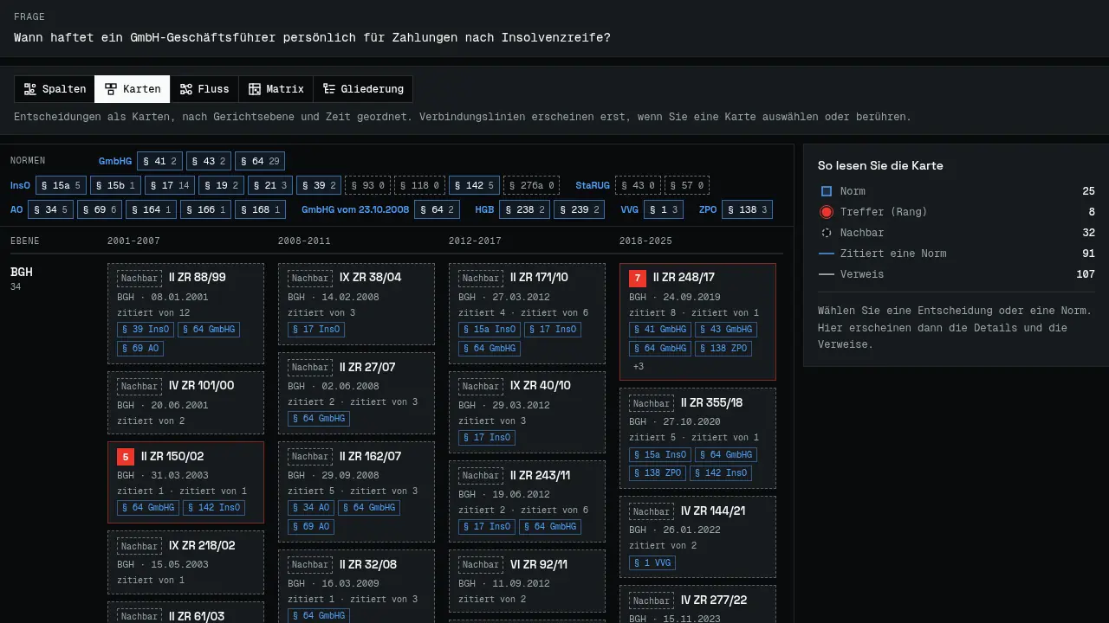Switch to the Gliederung tab
The image size is (1109, 623).
coord(363,89)
